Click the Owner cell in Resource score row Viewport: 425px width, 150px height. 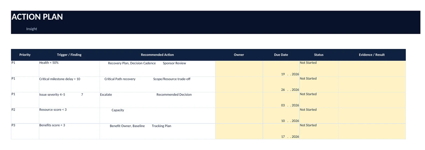tap(239, 116)
